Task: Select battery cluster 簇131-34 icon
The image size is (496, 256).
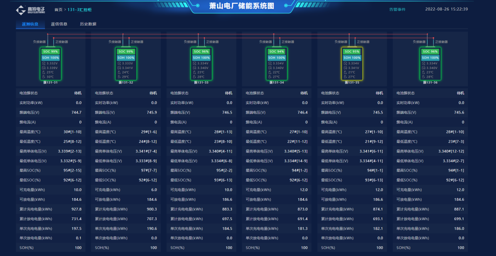Action: coord(276,63)
